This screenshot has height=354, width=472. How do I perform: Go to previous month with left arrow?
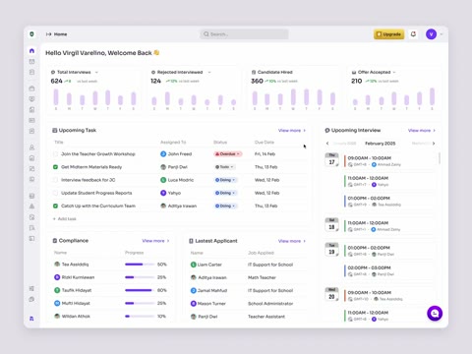point(327,144)
